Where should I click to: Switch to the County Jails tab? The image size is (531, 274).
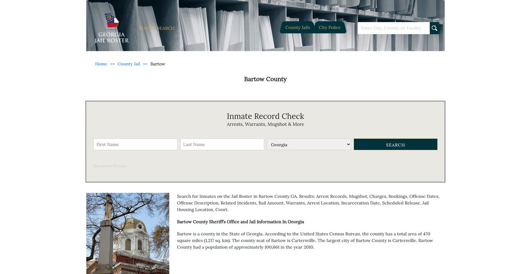point(297,27)
